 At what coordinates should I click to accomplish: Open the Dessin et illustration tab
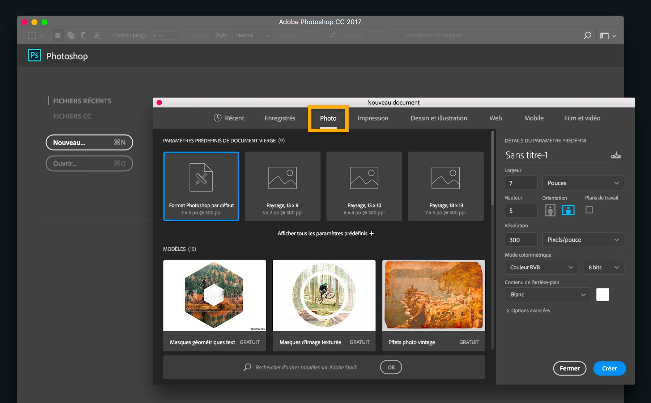(439, 118)
